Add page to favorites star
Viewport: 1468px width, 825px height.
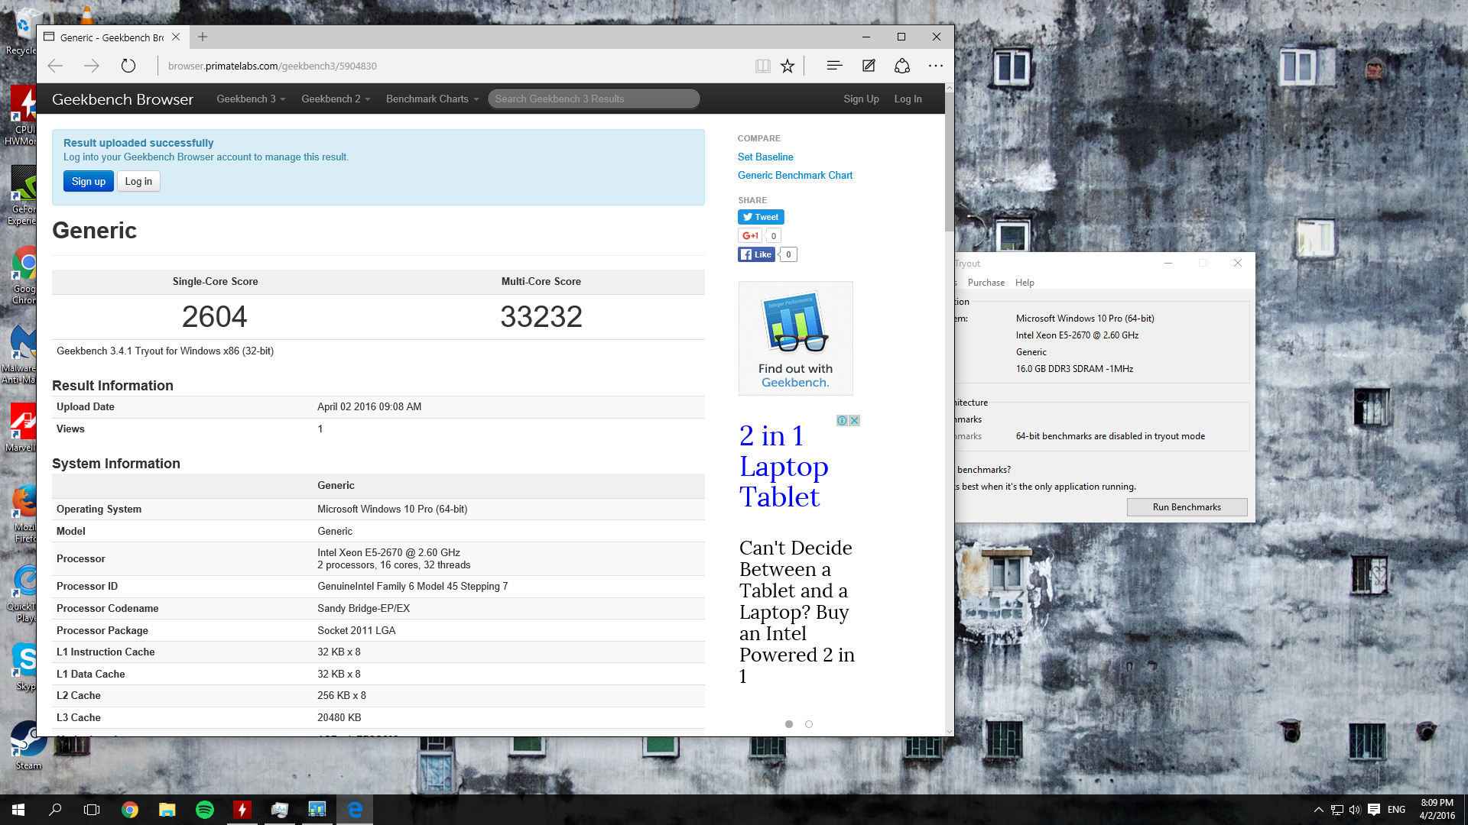click(788, 66)
